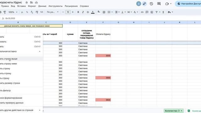Image resolution: width=201 pixels, height=113 pixels.
Task: Open merge cells dropdown arrow
Action: 112,12
